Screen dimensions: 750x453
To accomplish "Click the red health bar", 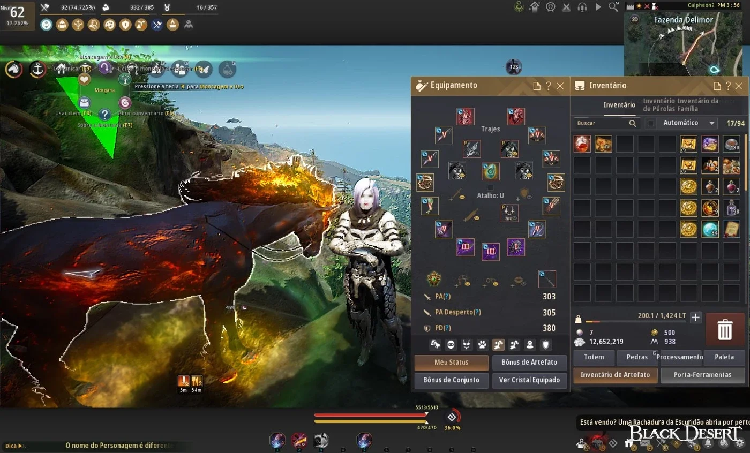I will click(x=370, y=414).
